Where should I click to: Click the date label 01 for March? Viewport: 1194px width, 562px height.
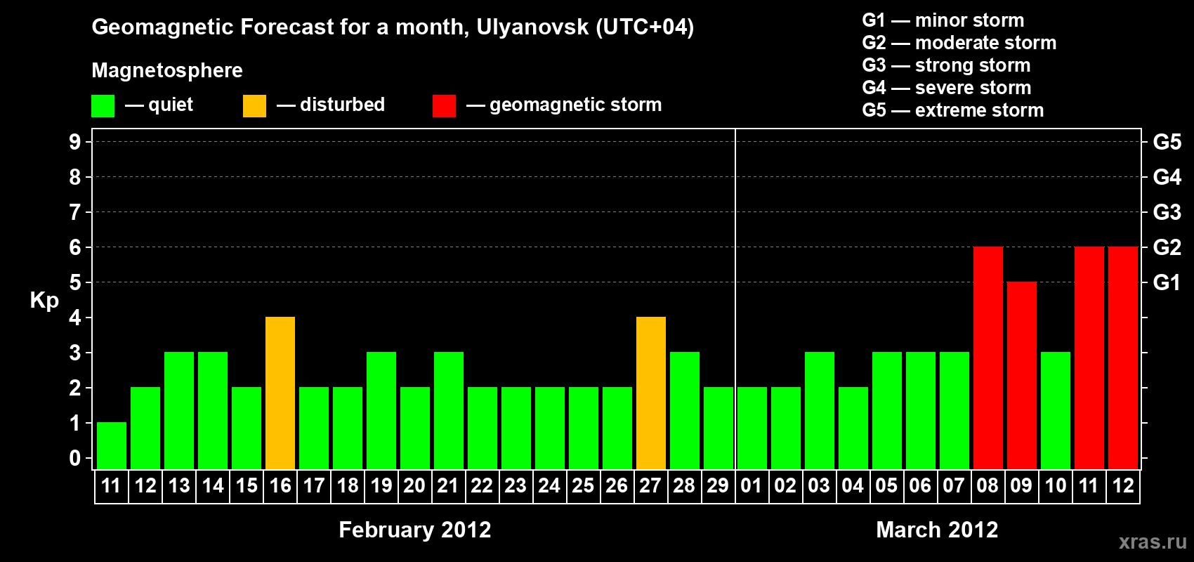pyautogui.click(x=752, y=486)
